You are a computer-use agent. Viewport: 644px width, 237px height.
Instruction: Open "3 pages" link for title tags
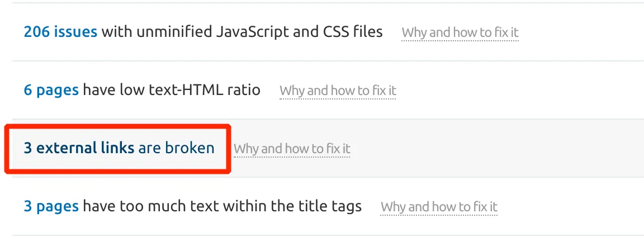[51, 206]
